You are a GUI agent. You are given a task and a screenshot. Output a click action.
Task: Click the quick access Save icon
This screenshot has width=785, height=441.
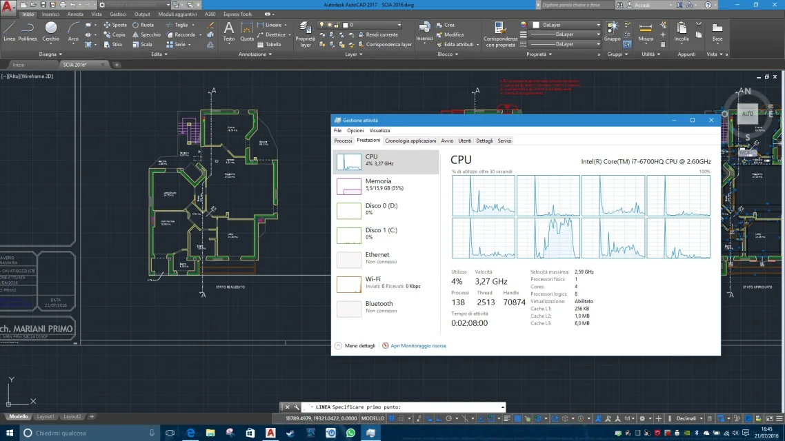[x=43, y=5]
